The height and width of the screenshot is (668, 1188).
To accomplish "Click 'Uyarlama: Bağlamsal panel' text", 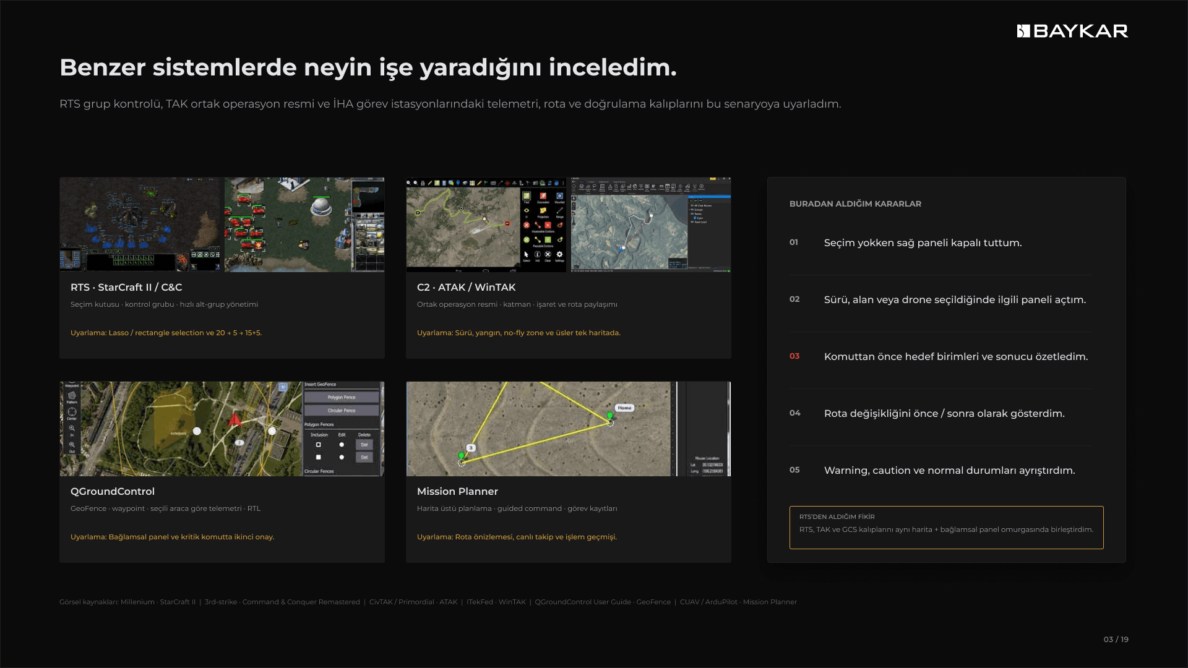I will click(x=172, y=537).
